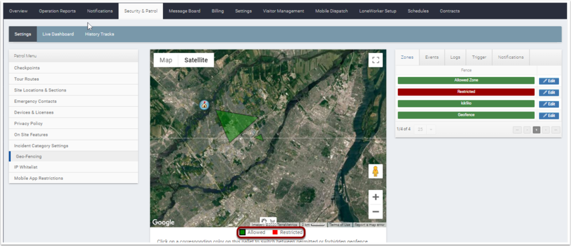Pick the green Allowed color swatch
The image size is (571, 246).
(x=242, y=233)
